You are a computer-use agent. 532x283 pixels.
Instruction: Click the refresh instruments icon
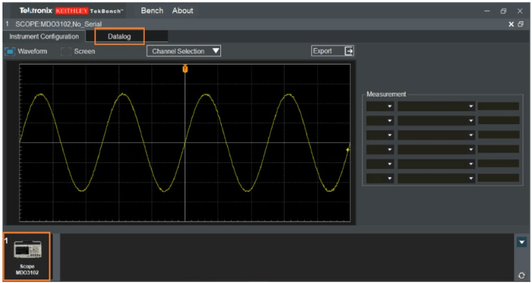(522, 276)
